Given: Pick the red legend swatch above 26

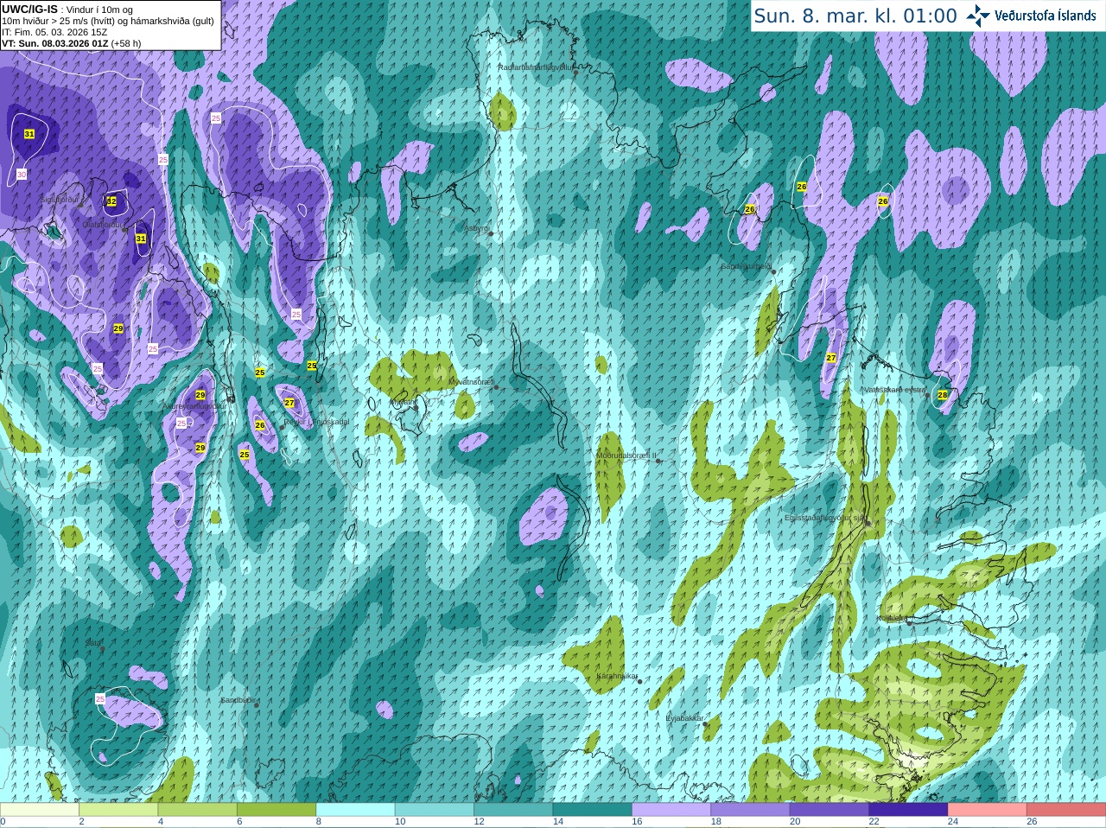Looking at the screenshot, I should (x=1066, y=810).
